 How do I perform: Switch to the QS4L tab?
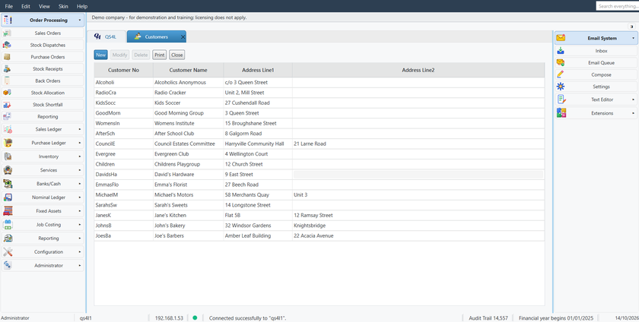tap(106, 36)
